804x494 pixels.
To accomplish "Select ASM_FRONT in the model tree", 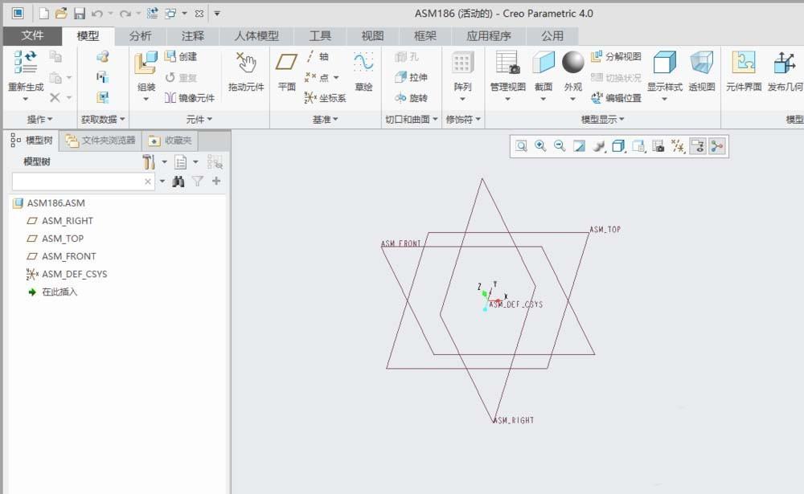I will [x=68, y=256].
